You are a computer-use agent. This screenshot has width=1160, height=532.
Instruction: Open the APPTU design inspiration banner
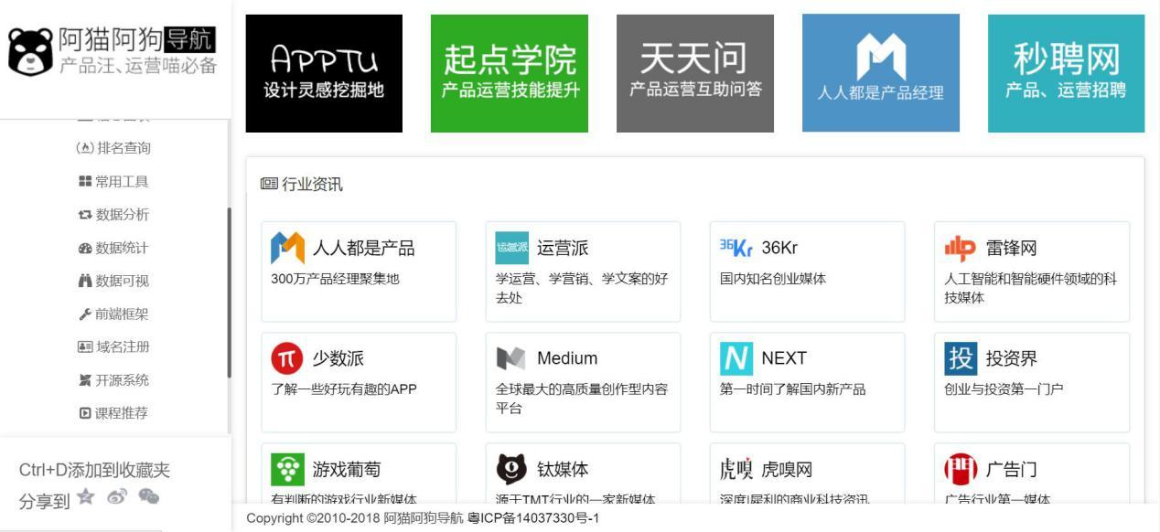(x=324, y=73)
